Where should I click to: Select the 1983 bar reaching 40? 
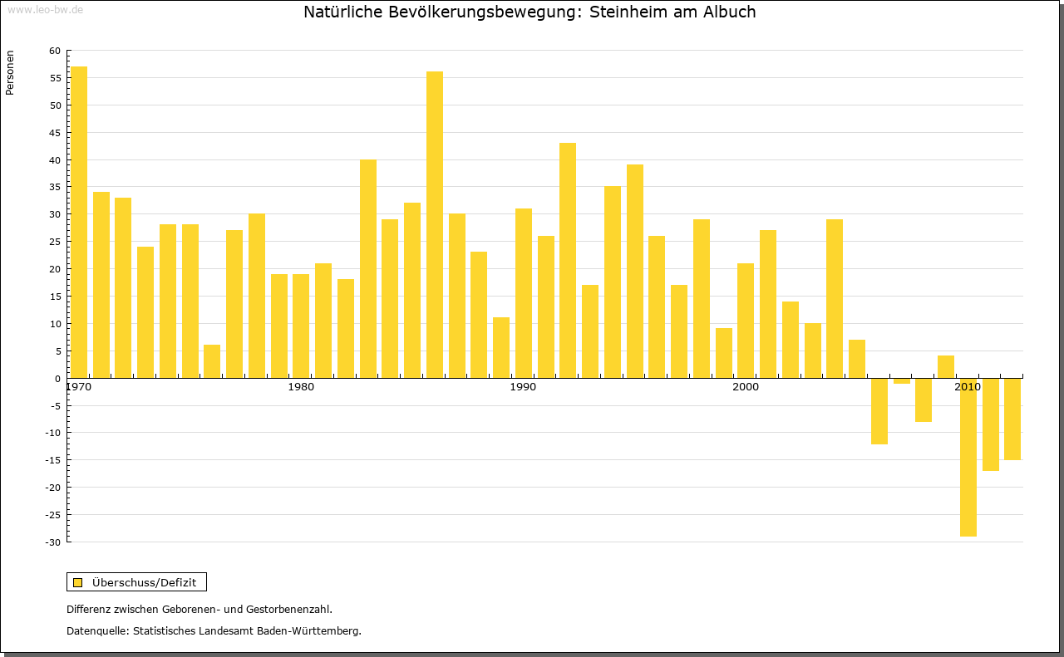pyautogui.click(x=368, y=268)
